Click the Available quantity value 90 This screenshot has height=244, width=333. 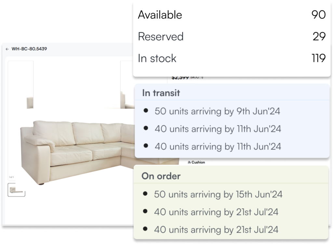coord(318,15)
